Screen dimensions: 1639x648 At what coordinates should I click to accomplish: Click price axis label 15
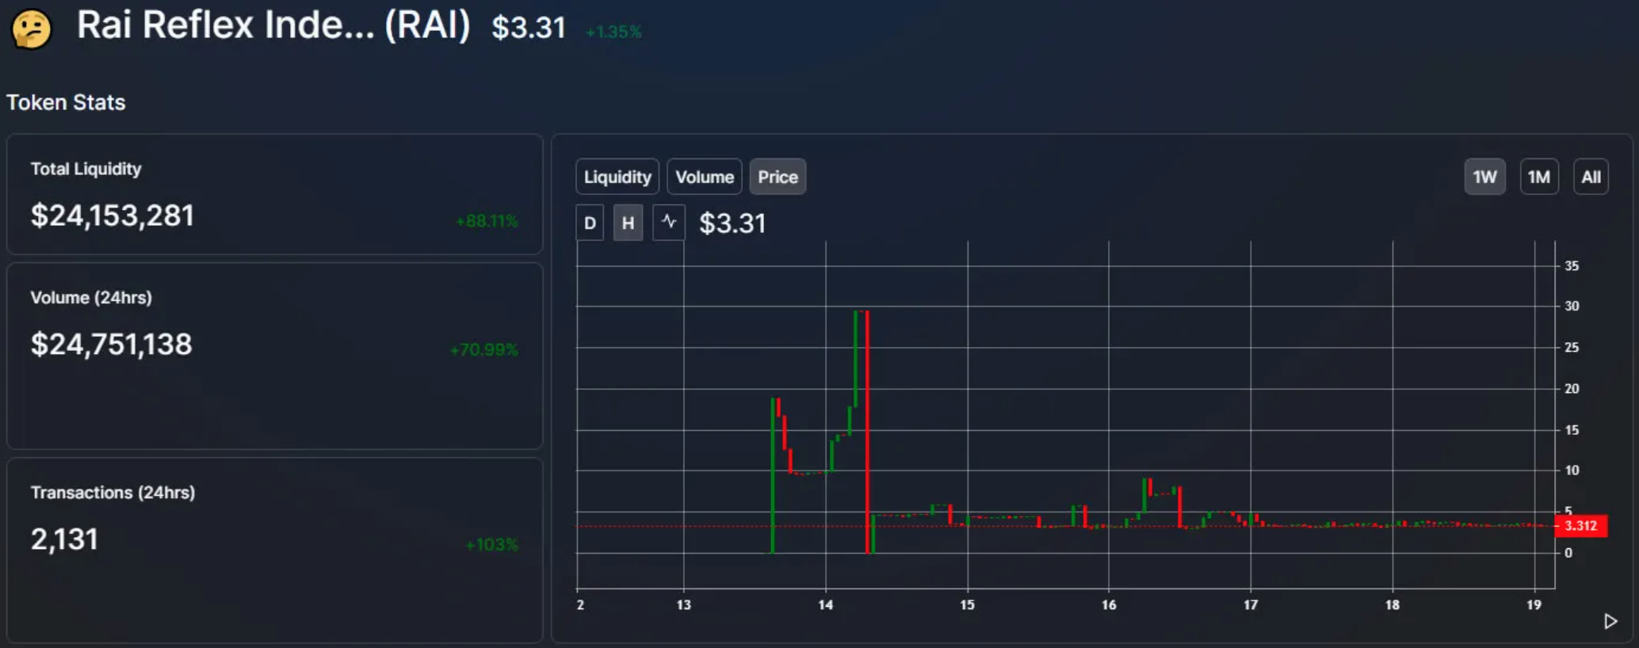(x=1572, y=430)
